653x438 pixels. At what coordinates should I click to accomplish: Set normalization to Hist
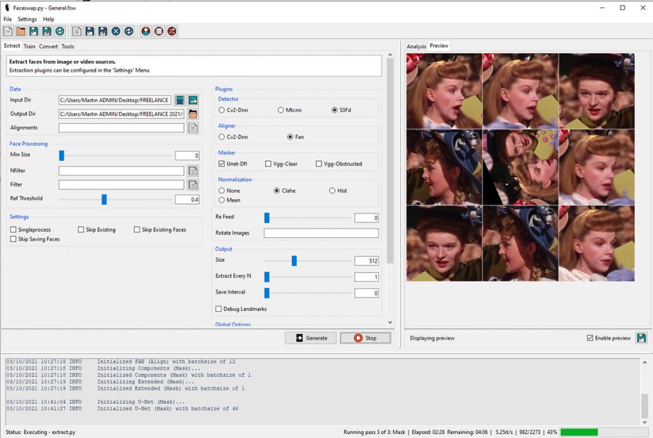point(338,190)
